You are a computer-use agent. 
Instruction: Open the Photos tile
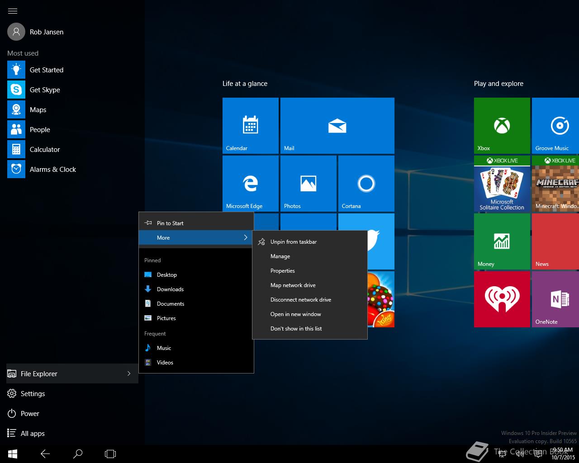click(x=308, y=183)
